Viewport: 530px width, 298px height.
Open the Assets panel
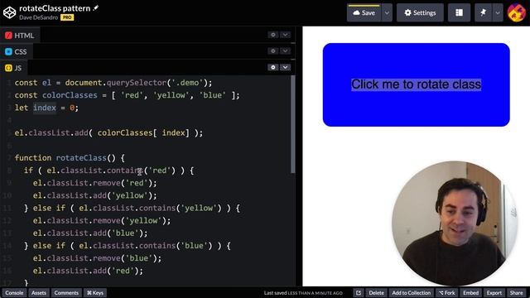pos(39,292)
